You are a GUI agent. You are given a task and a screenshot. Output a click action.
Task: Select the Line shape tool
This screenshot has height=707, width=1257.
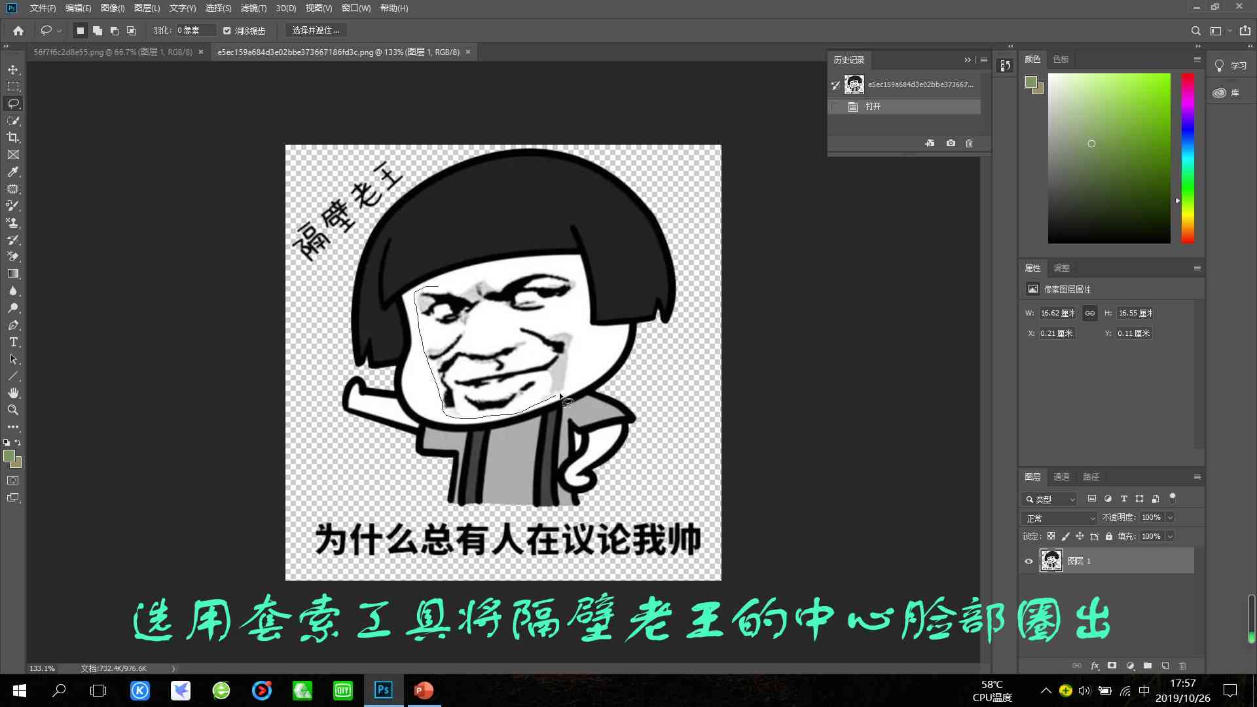click(13, 376)
